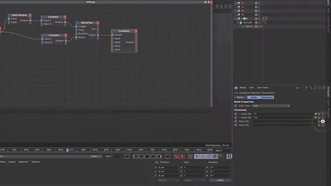Toggle Rotation keying icon in timeline bar

tap(209, 157)
